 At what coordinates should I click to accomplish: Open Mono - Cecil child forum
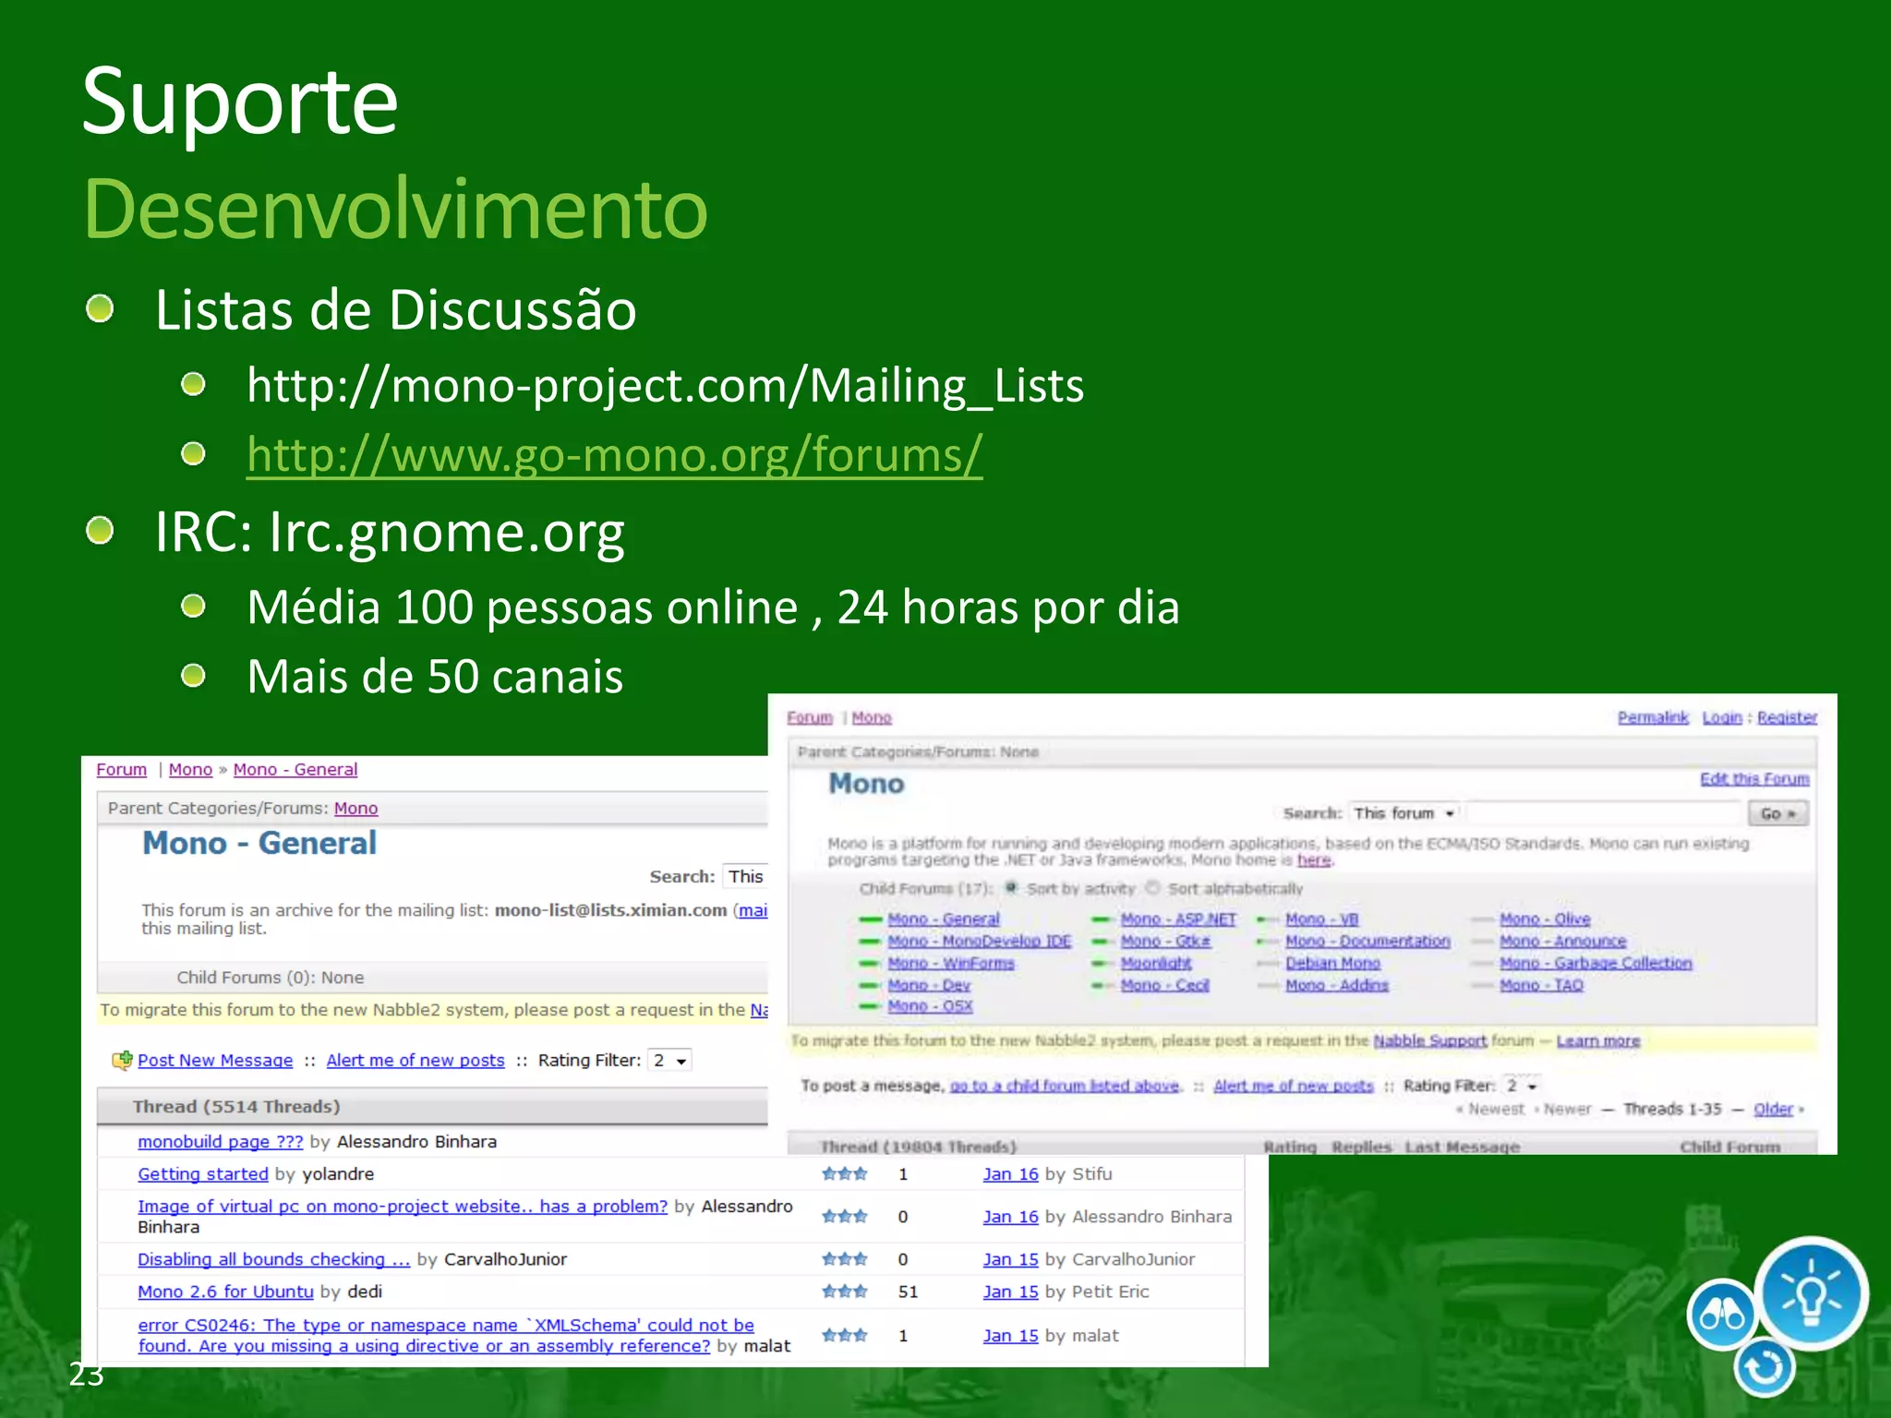[1164, 985]
